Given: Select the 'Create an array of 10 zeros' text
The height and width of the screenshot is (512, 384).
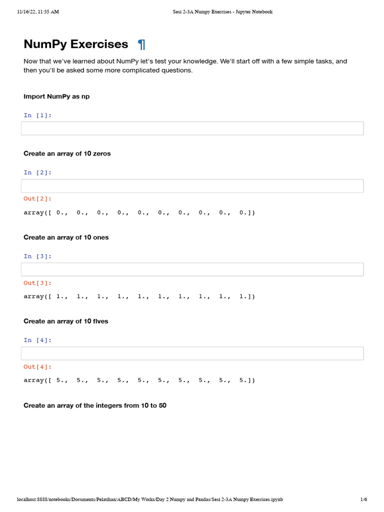Looking at the screenshot, I should [x=67, y=153].
